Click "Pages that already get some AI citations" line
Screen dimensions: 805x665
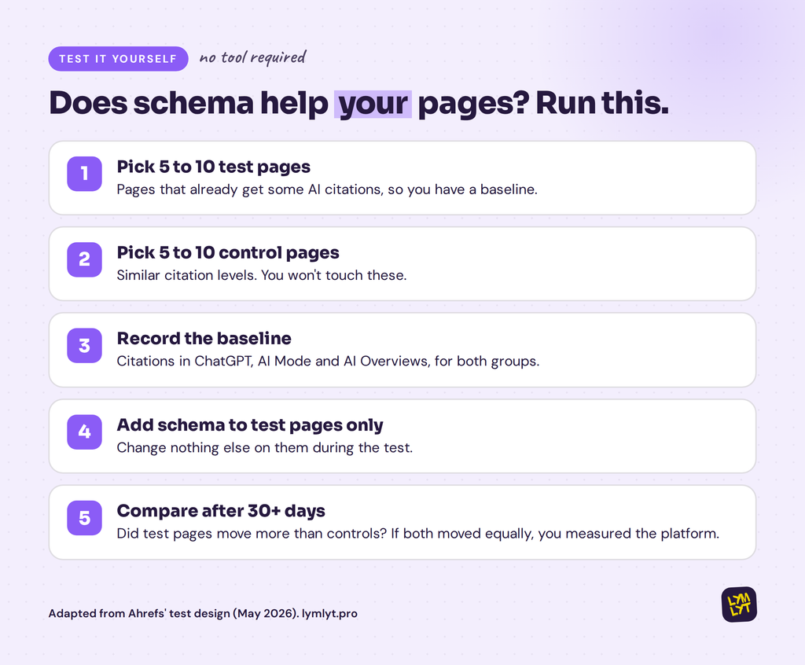[x=327, y=189]
